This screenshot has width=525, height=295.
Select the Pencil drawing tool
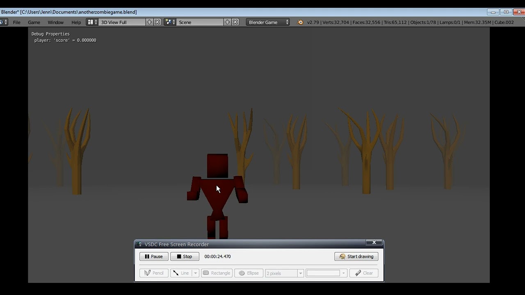(154, 273)
